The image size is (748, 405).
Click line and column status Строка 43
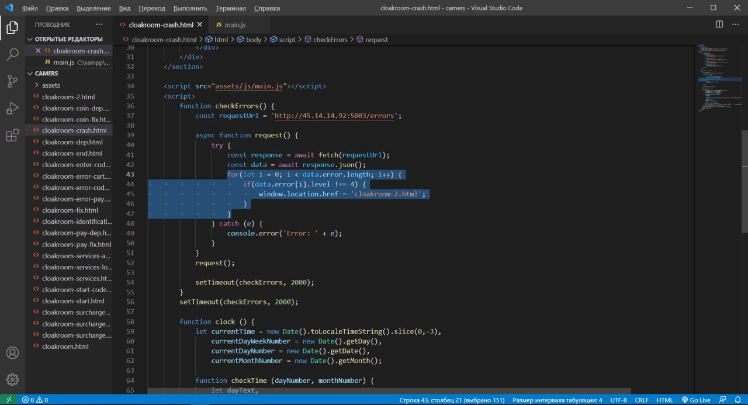pyautogui.click(x=452, y=400)
